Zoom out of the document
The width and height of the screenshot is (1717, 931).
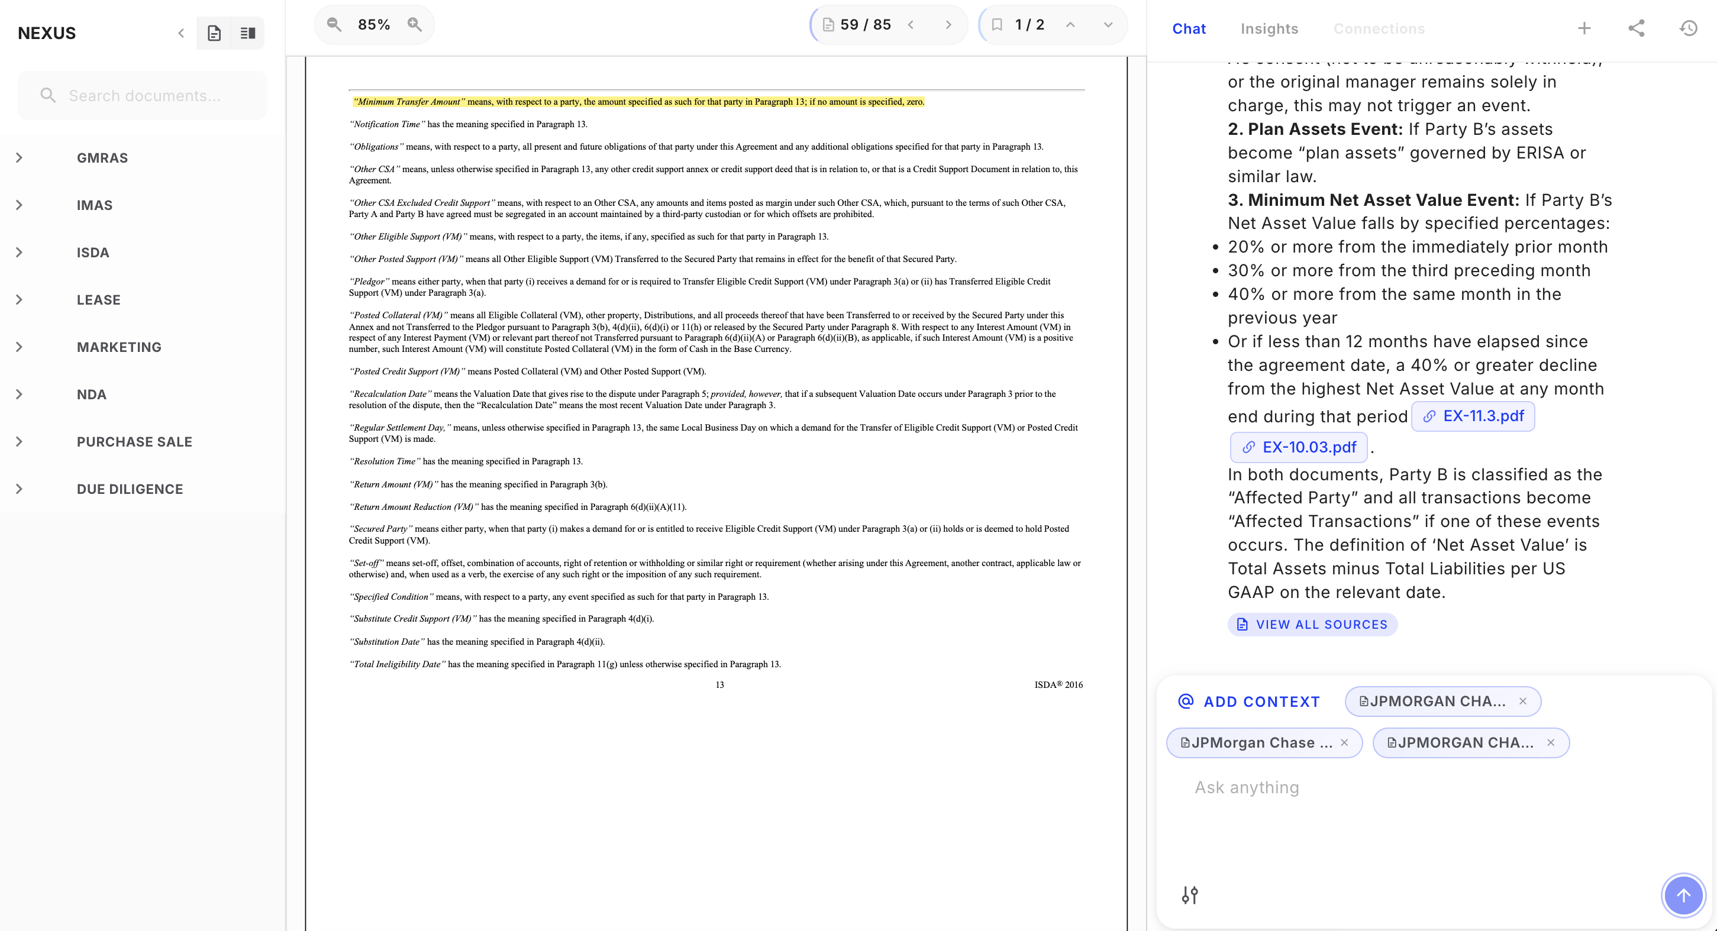click(333, 24)
